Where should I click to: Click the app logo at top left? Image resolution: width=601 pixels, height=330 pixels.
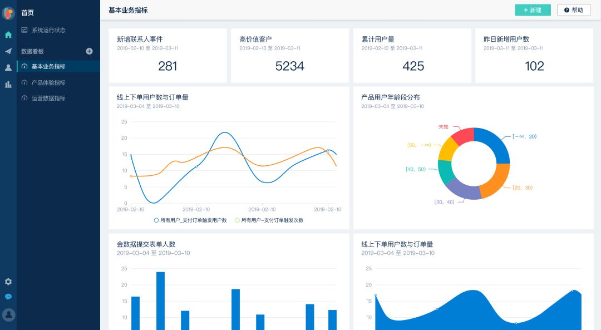[x=8, y=12]
